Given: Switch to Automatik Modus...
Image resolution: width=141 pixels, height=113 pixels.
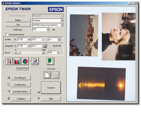Looking at the screenshot, I should point(21,92).
